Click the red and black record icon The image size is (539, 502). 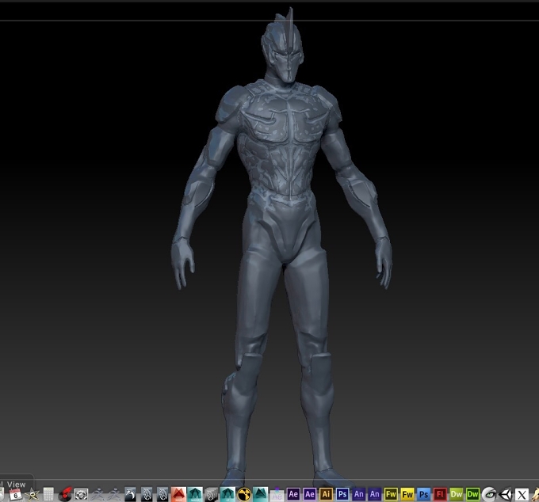(x=65, y=495)
